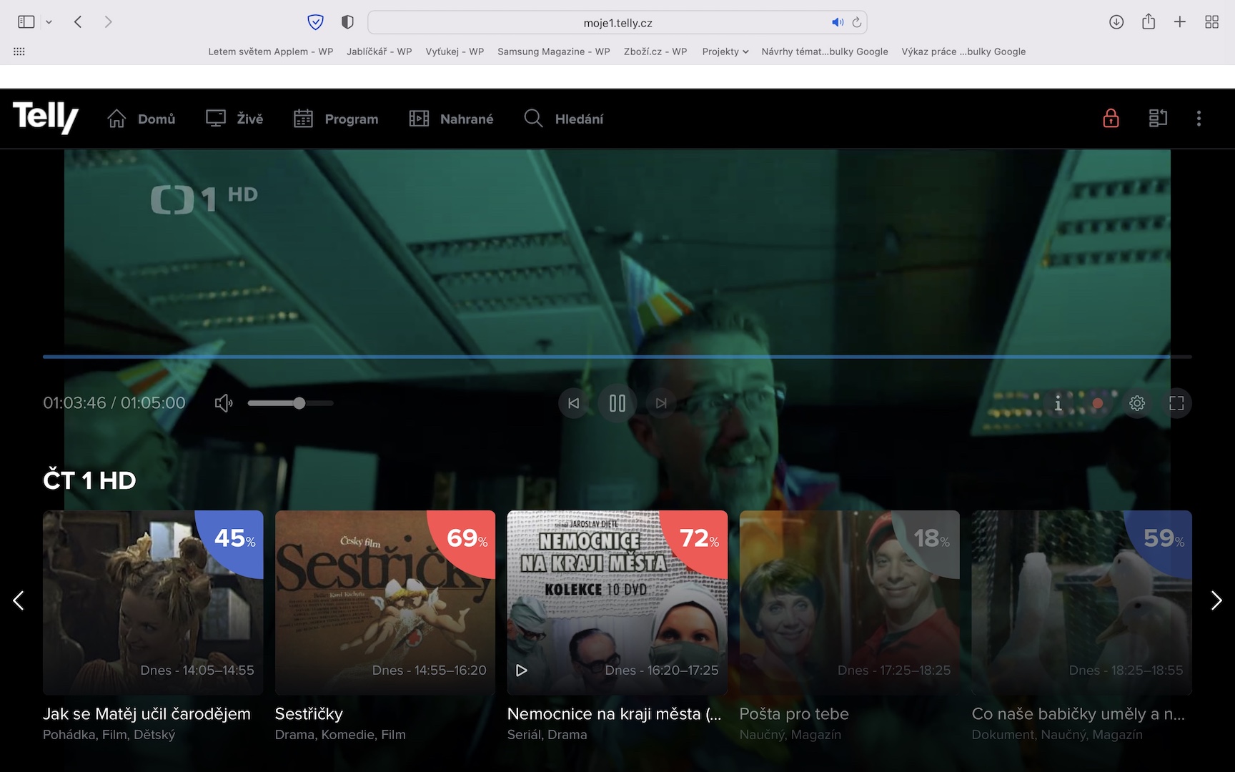The image size is (1235, 772).
Task: Open the three-dot more options menu
Action: point(1199,119)
